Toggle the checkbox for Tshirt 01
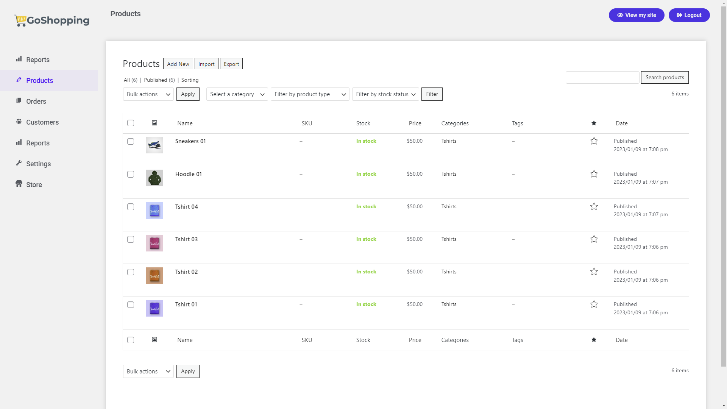Viewport: 727px width, 409px height. (x=130, y=304)
